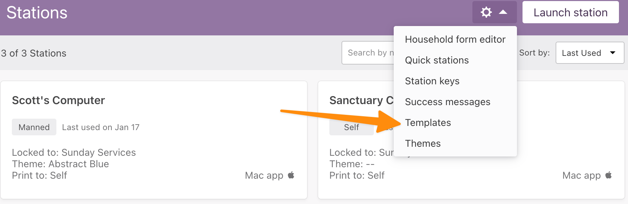Click the sort dropdown arrow icon
Image resolution: width=628 pixels, height=204 pixels.
click(613, 53)
